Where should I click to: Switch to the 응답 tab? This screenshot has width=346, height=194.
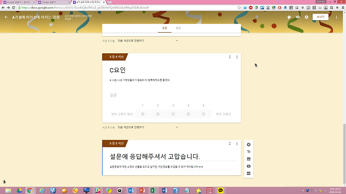click(178, 28)
